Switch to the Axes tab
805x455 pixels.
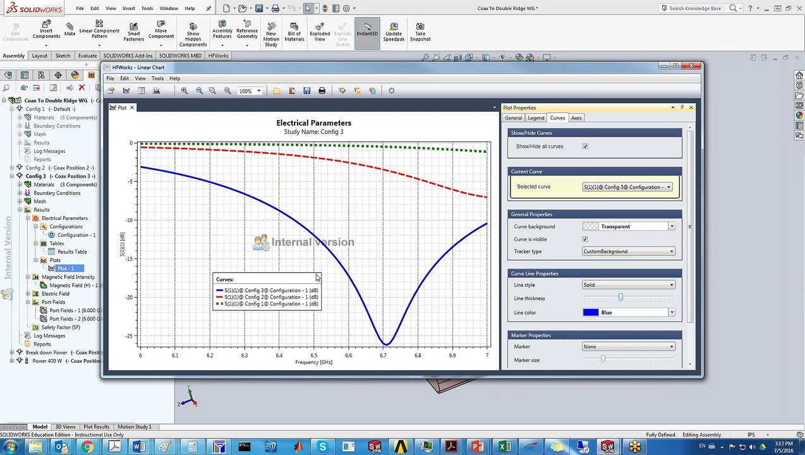[576, 118]
